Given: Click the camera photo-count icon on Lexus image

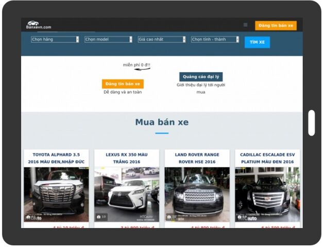Looking at the screenshot, I should pyautogui.click(x=99, y=217).
